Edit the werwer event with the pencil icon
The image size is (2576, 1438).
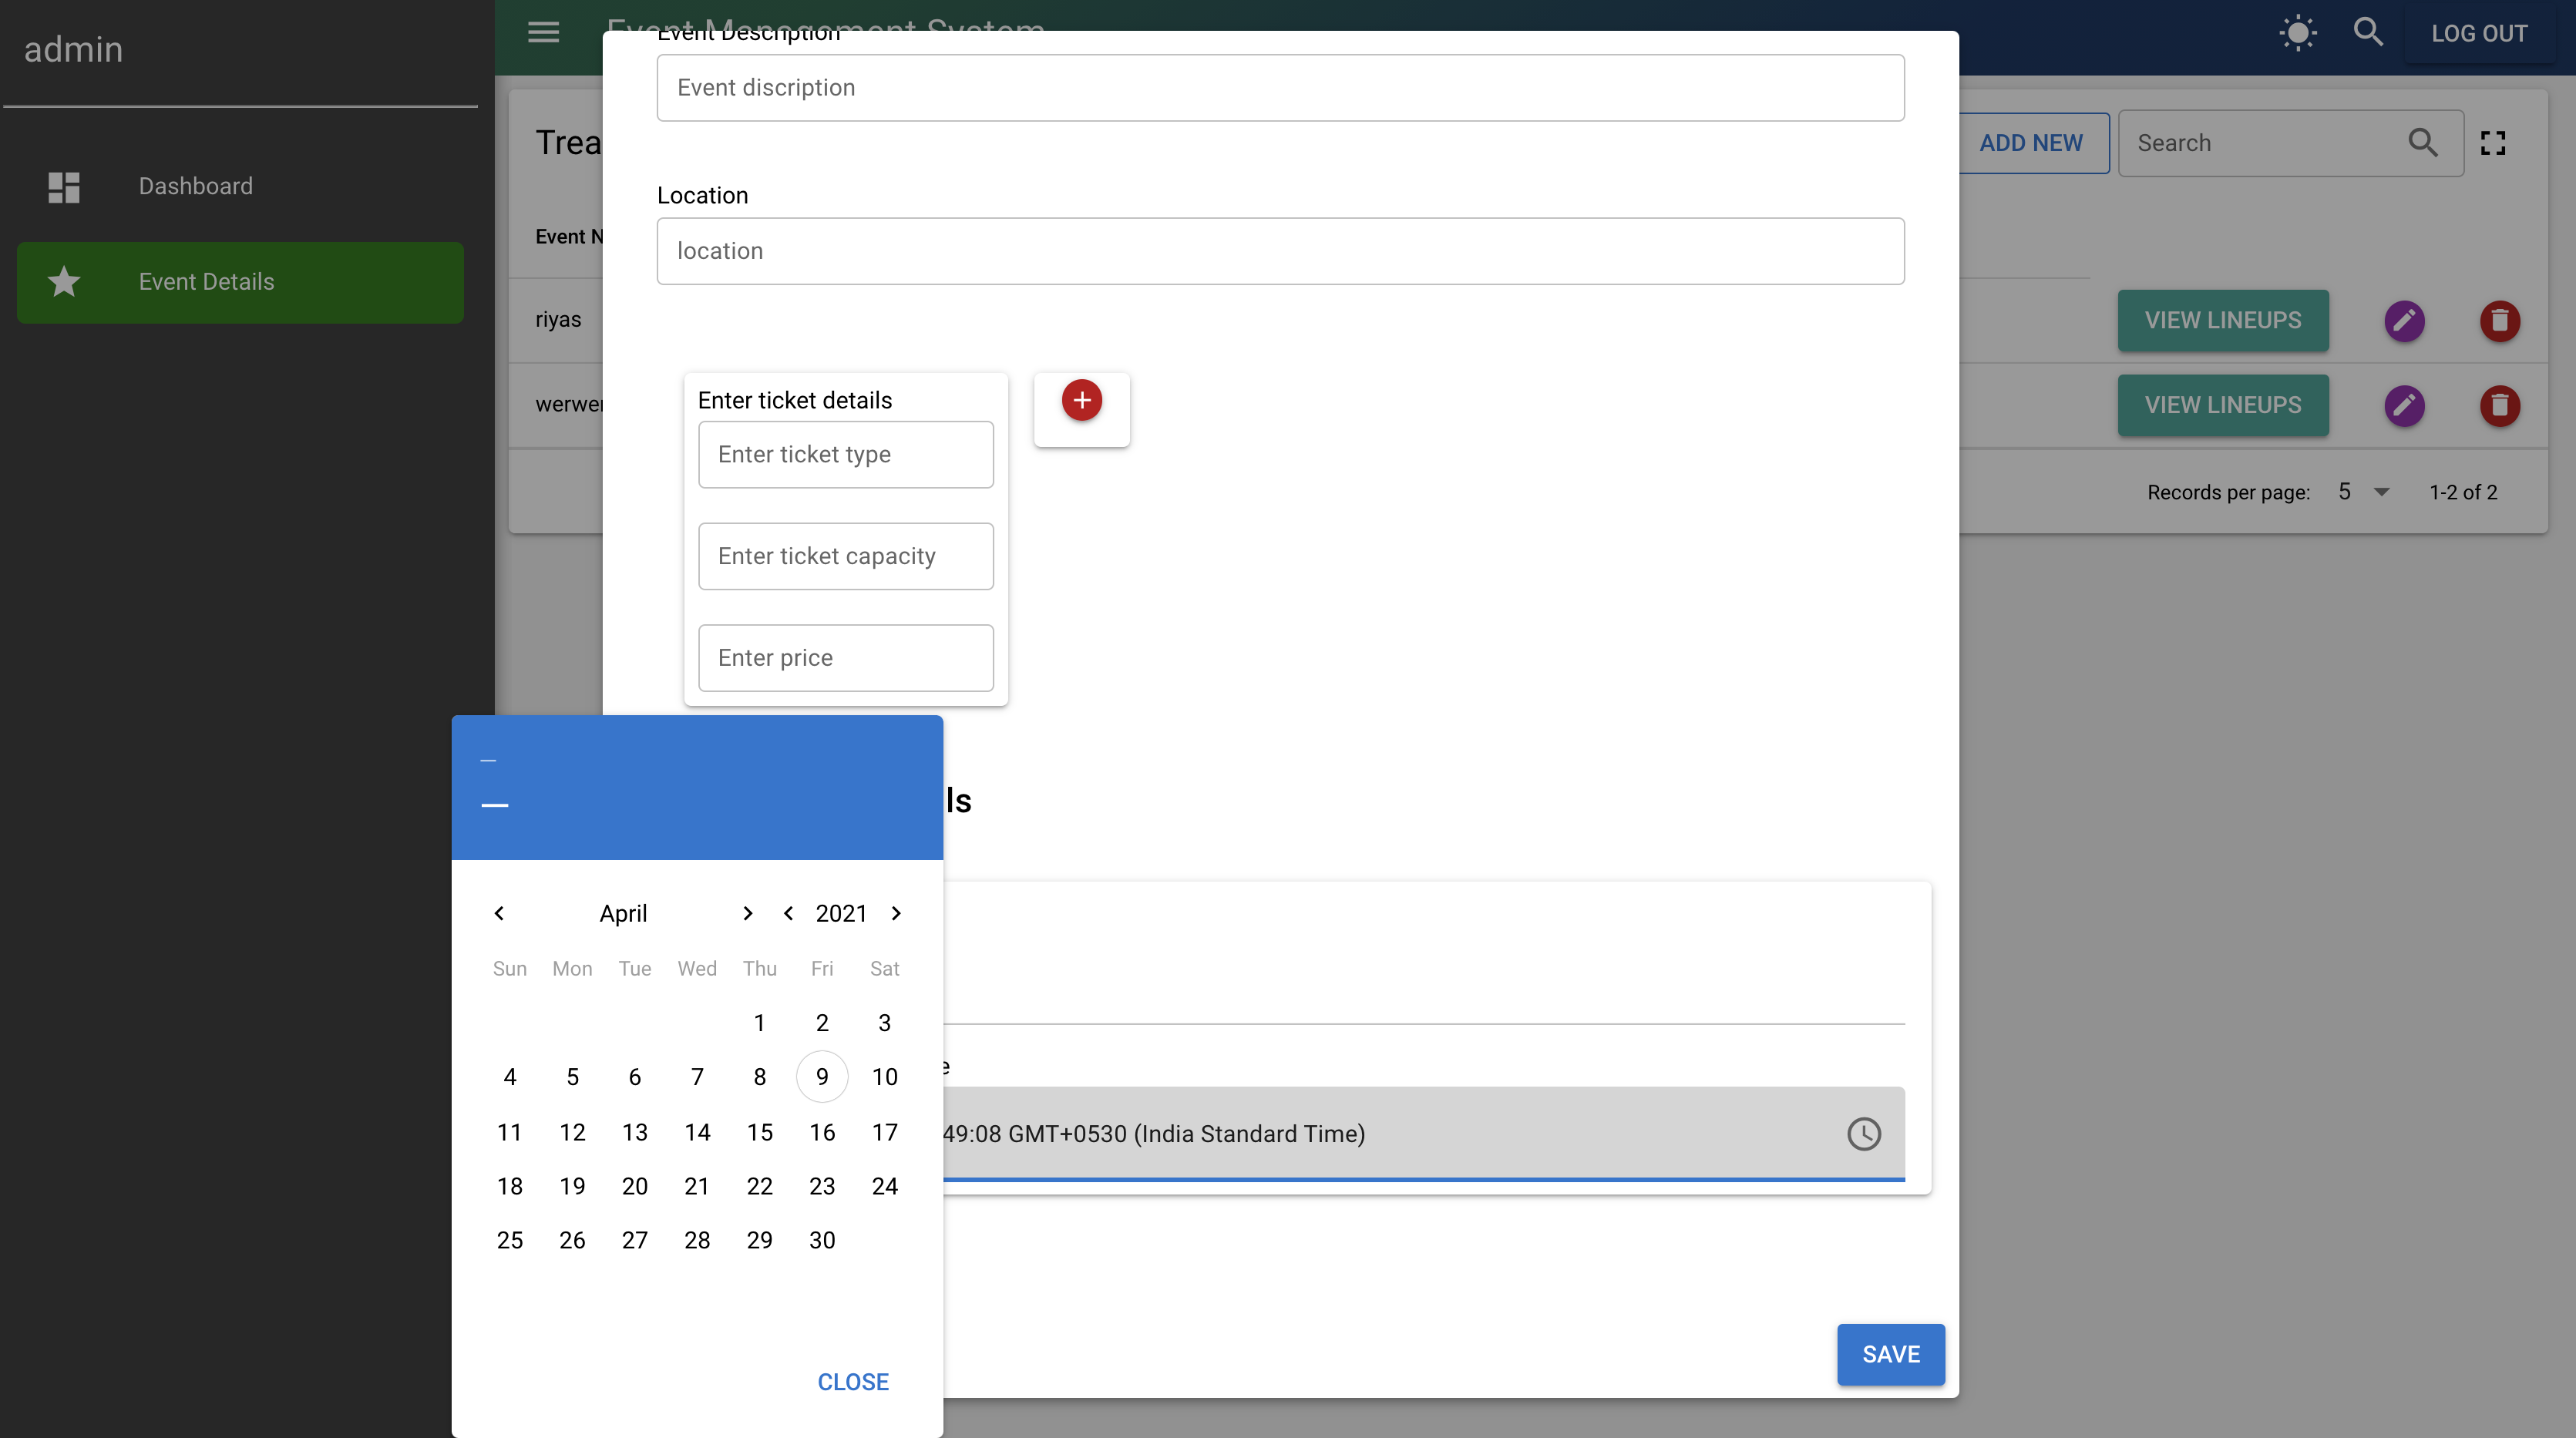coord(2404,405)
